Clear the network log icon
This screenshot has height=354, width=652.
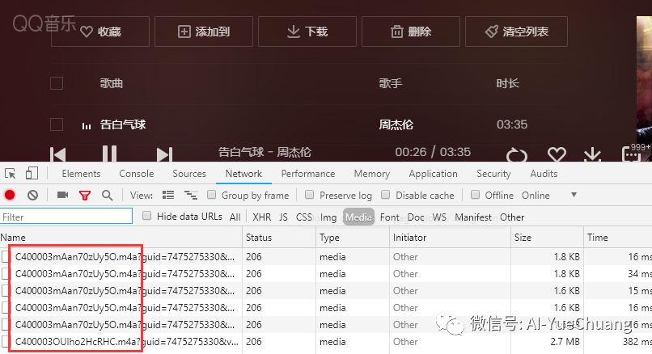click(x=33, y=195)
